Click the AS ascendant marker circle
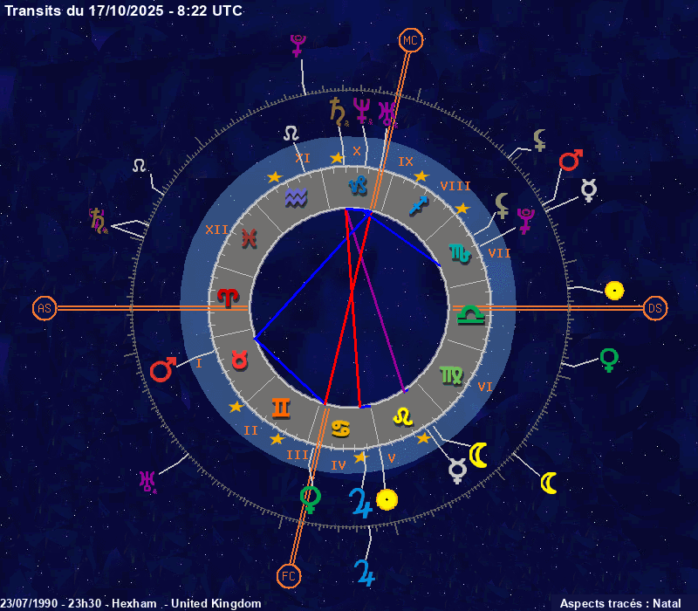Image resolution: width=698 pixels, height=611 pixels. (x=44, y=308)
